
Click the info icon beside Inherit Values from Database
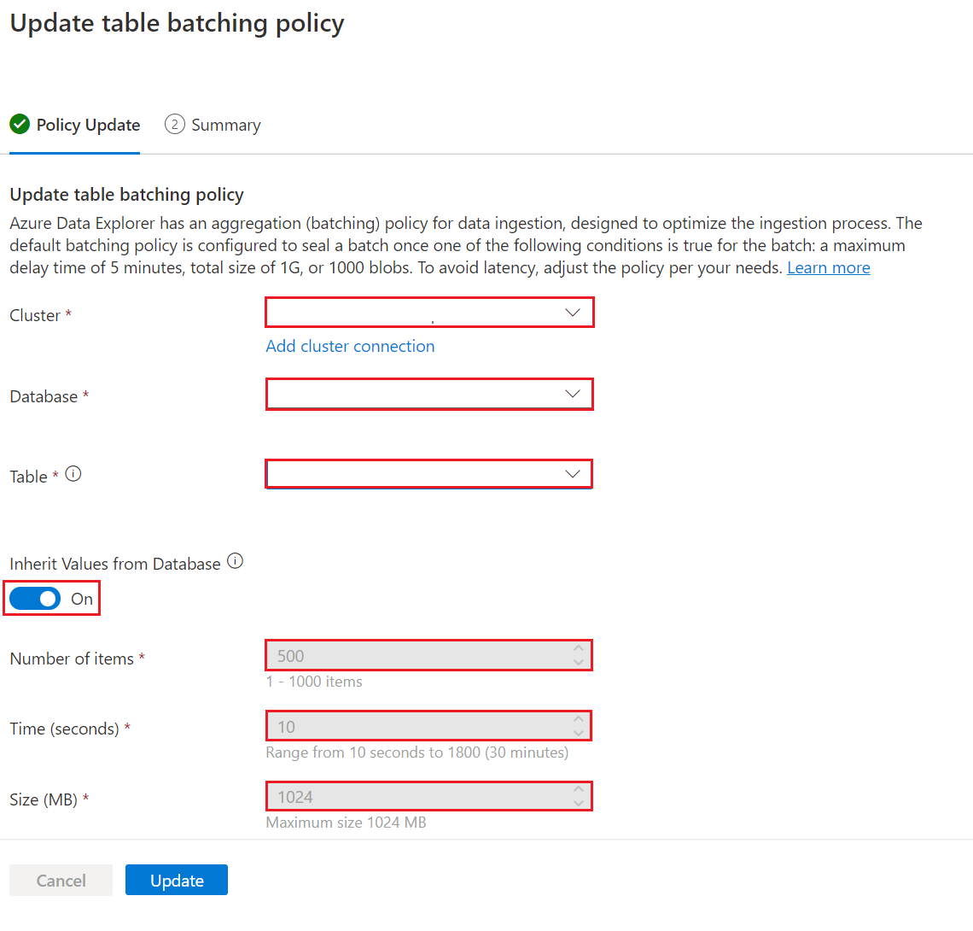[x=235, y=559]
